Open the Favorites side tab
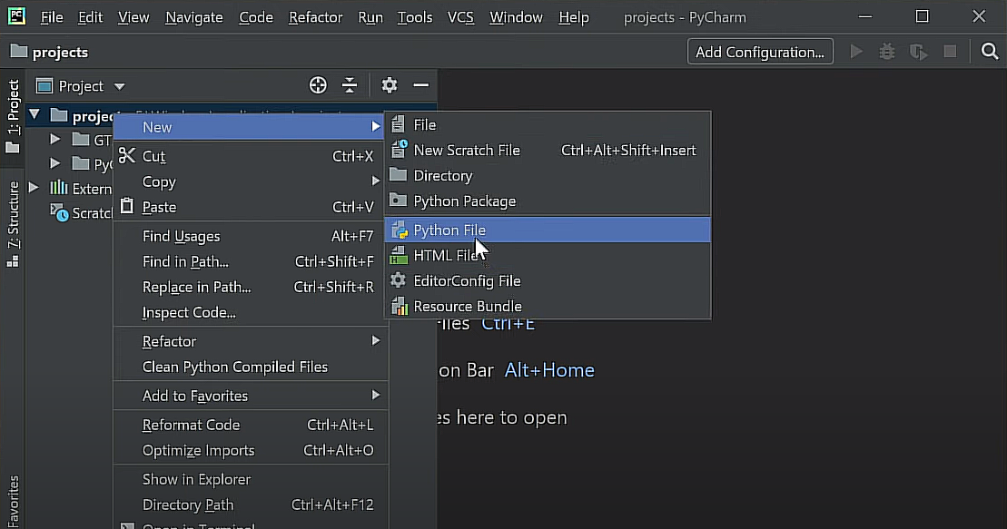This screenshot has height=529, width=1007. (x=13, y=501)
